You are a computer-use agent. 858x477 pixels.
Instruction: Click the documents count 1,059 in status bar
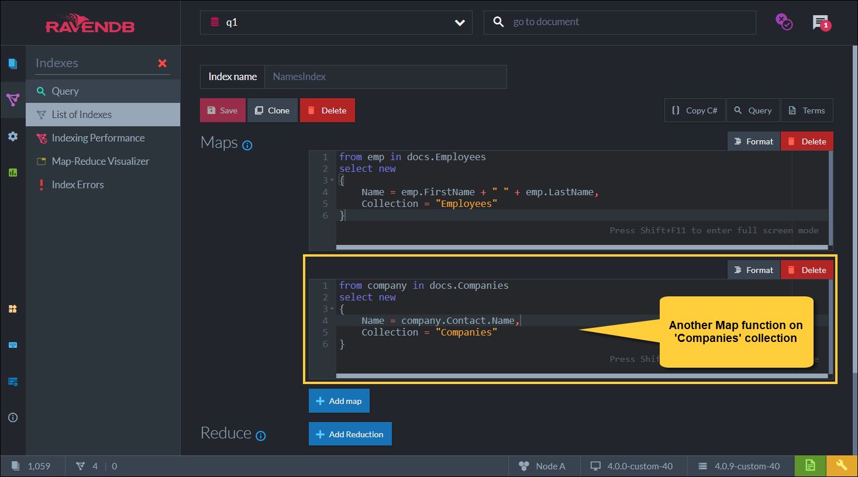point(32,466)
